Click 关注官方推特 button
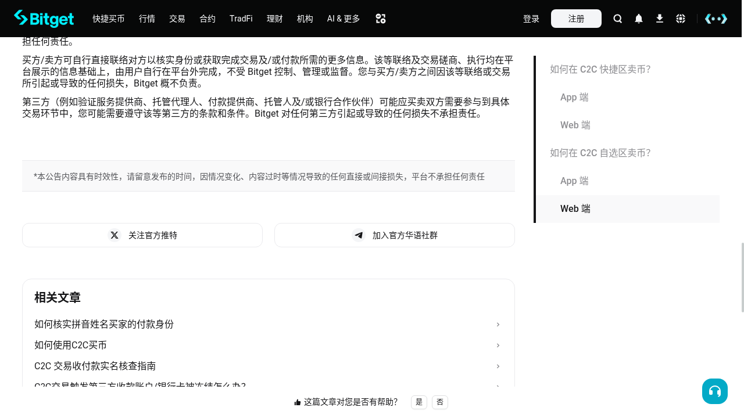The image size is (744, 418). click(x=142, y=235)
